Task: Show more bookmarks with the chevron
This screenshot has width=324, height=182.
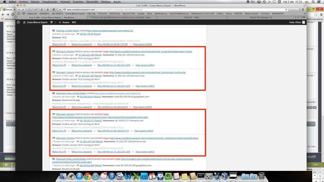Action: point(305,14)
